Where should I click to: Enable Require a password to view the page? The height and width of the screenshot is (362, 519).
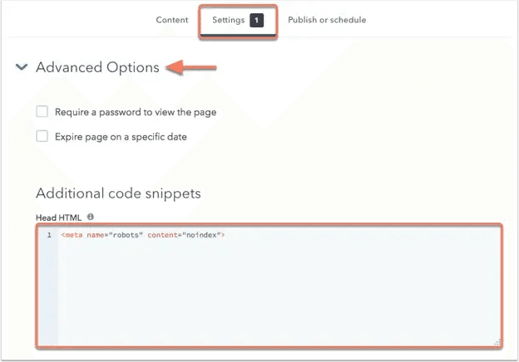tap(42, 111)
